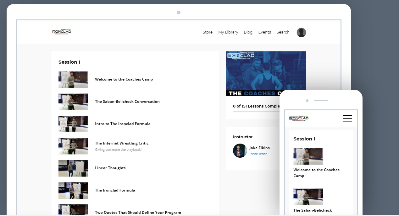
Task: Navigate to Events
Action: coord(264,32)
